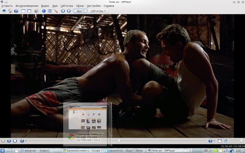Jump to next playlist item
Image resolution: width=245 pixels, height=153 pixels.
69,11
